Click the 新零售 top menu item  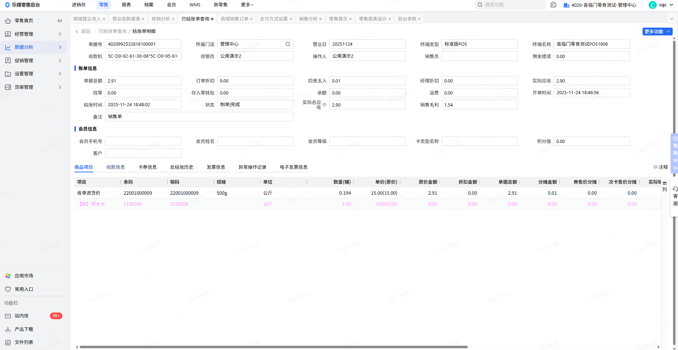click(220, 5)
